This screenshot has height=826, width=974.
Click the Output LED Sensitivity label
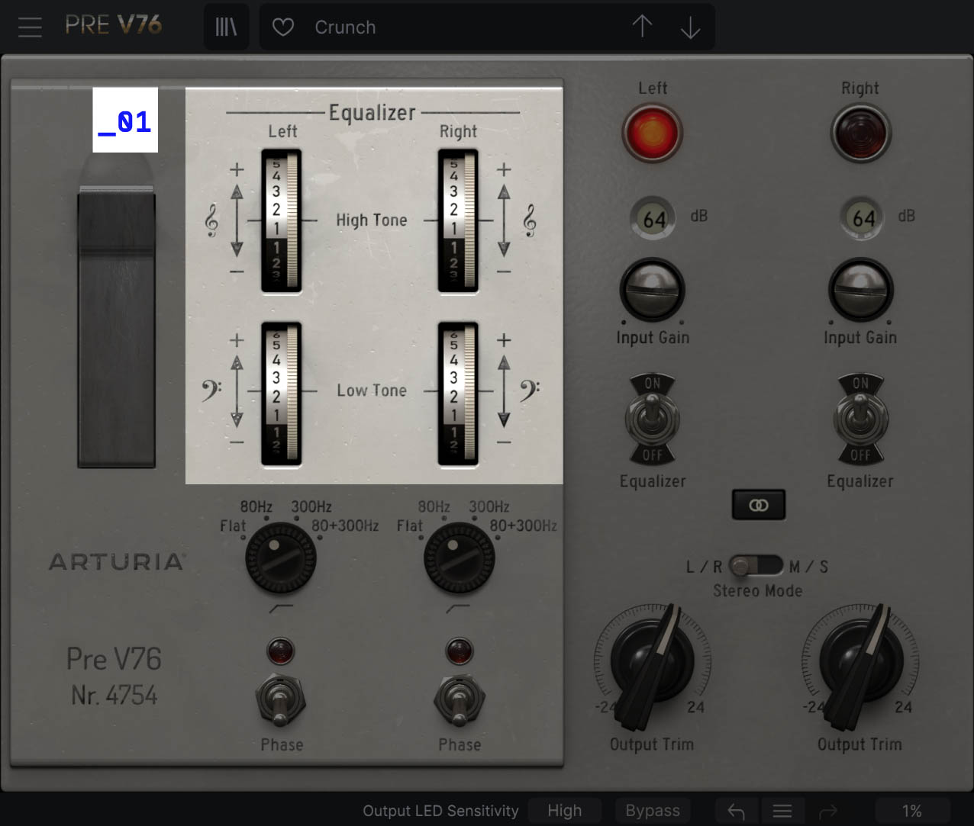tap(440, 811)
